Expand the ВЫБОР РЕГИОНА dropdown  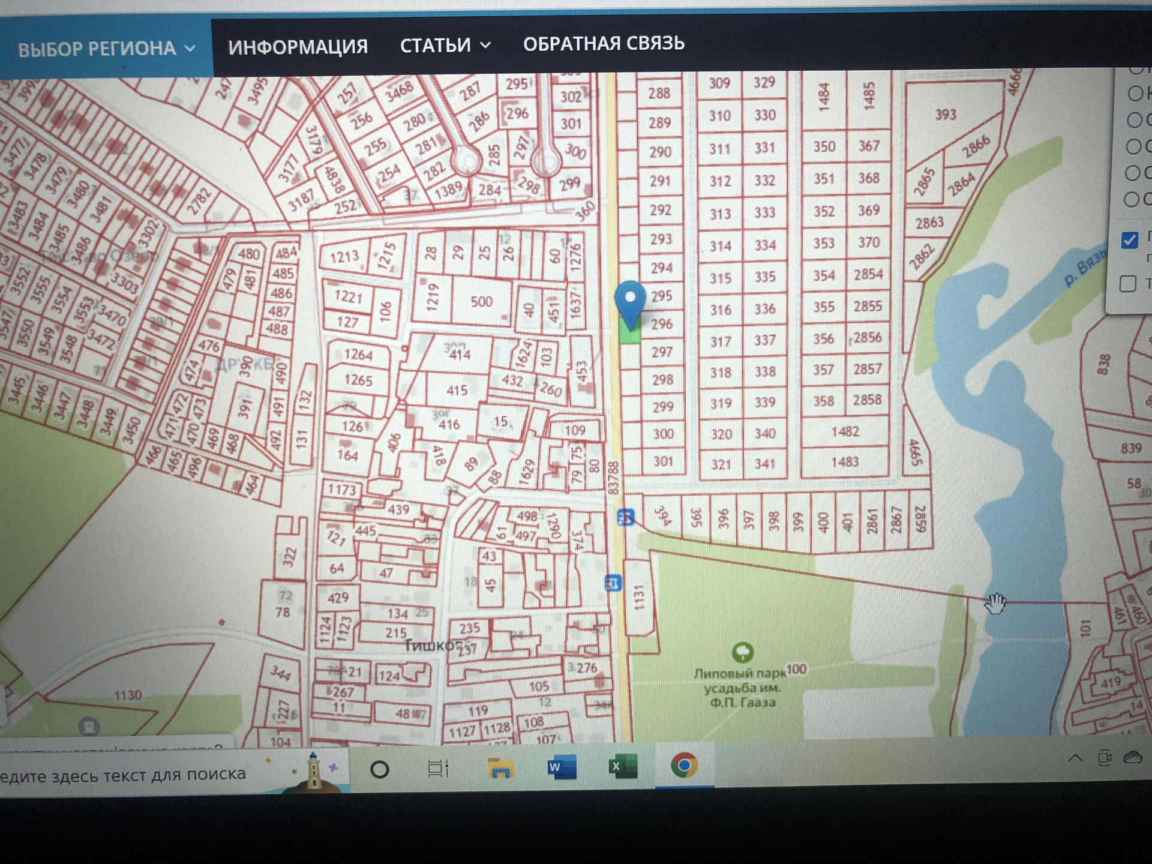[x=106, y=49]
